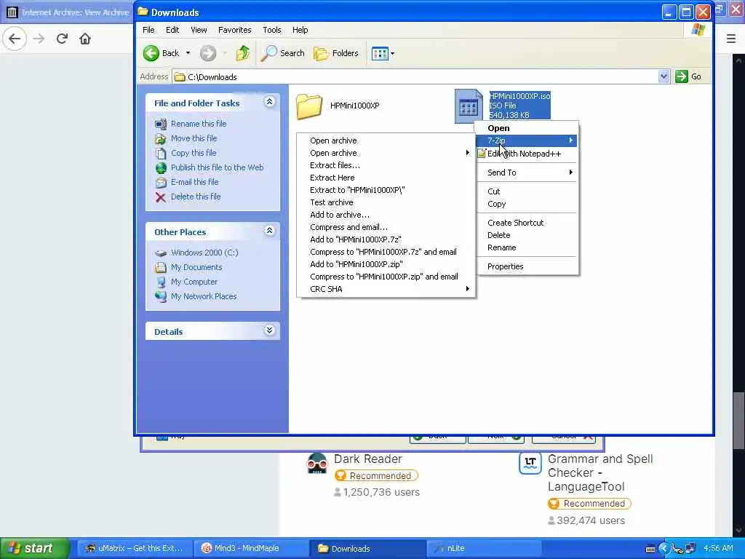Click the Copy this file icon

(x=161, y=153)
